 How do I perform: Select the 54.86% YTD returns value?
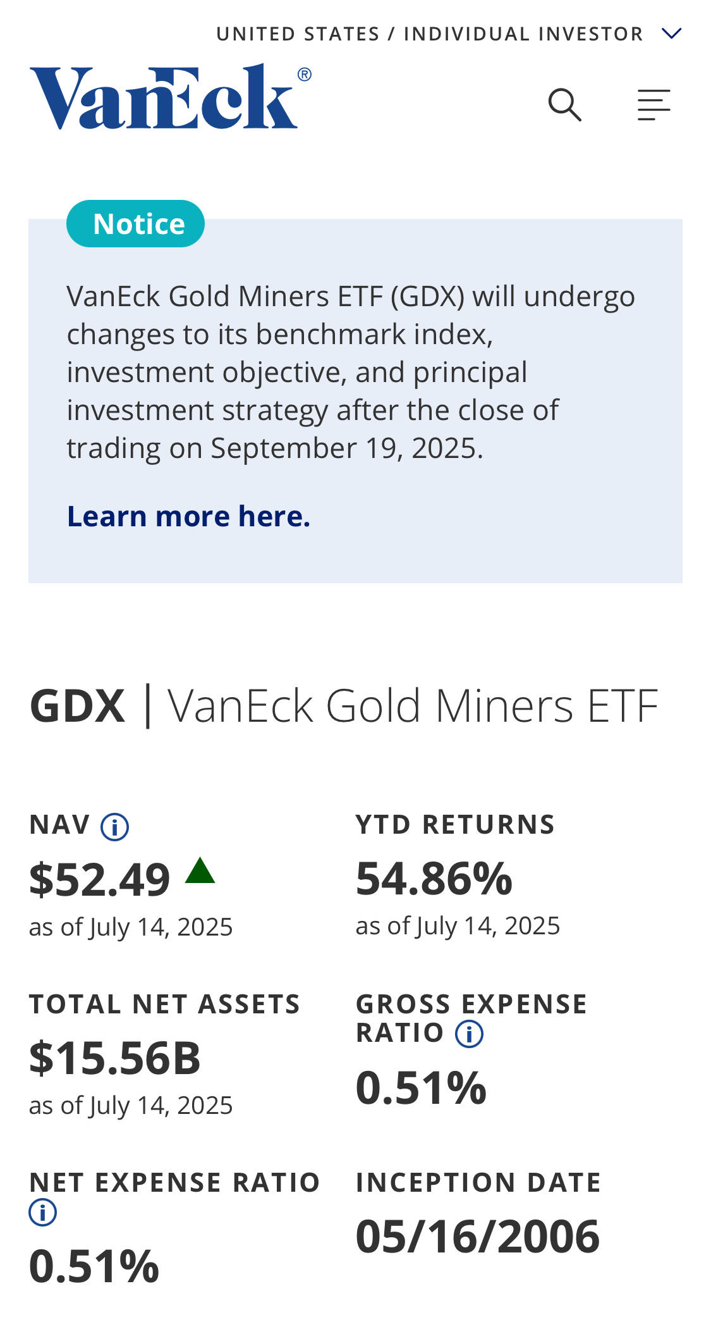pos(434,879)
